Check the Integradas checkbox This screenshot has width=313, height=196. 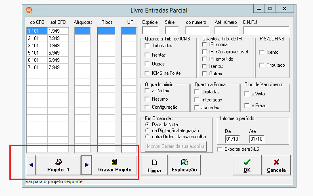pyautogui.click(x=197, y=100)
